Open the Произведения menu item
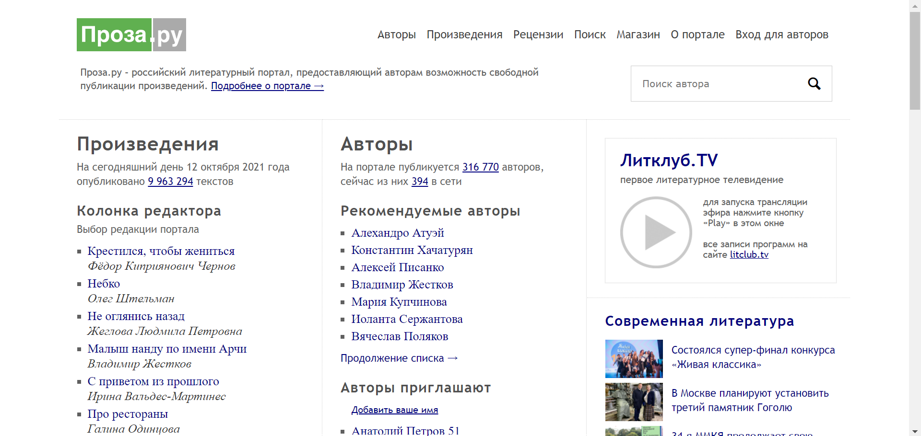Screen dimensions: 921x436 464,34
